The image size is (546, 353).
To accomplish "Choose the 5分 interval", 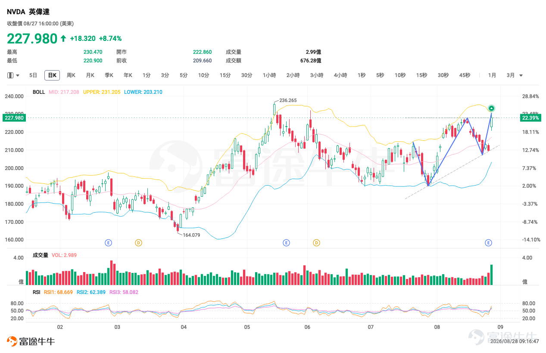I will pos(184,75).
